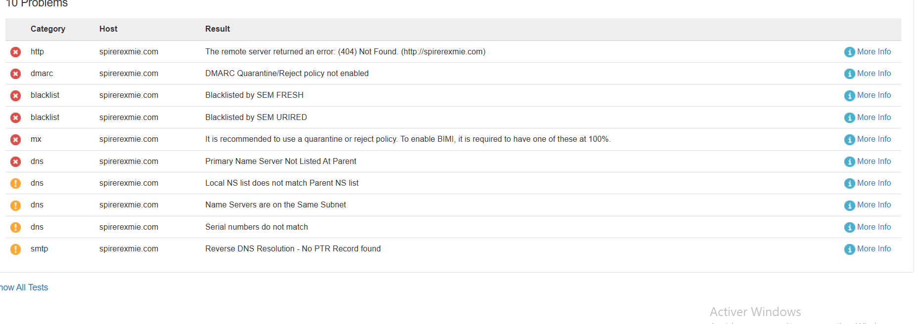Click warning icon for Same Subnet row

(x=16, y=205)
